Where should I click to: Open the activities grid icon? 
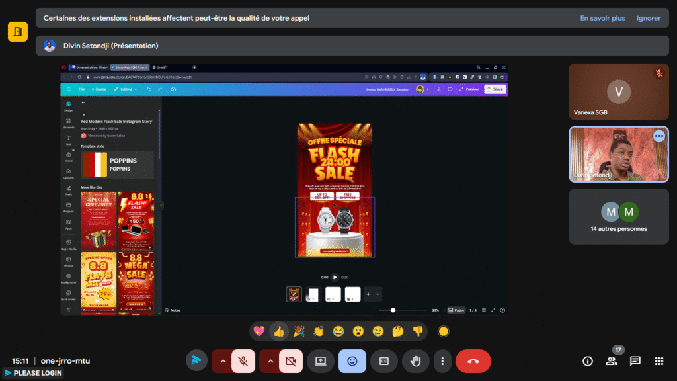click(x=658, y=361)
